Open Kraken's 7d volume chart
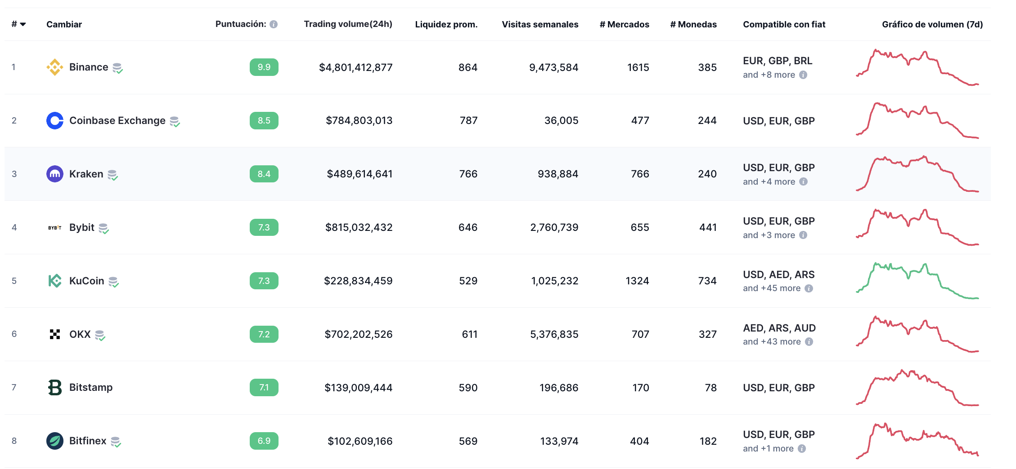The image size is (1016, 469). (x=917, y=174)
